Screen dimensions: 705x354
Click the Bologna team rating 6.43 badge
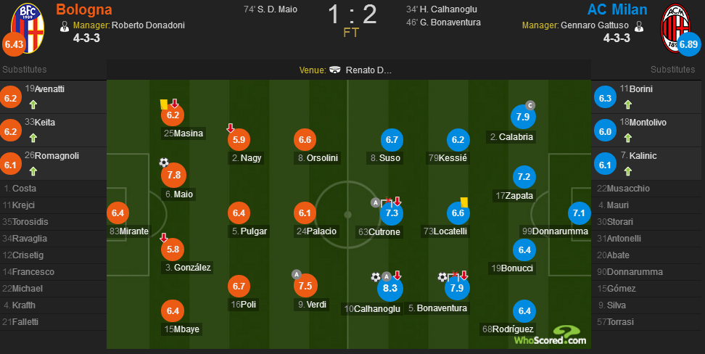[14, 44]
